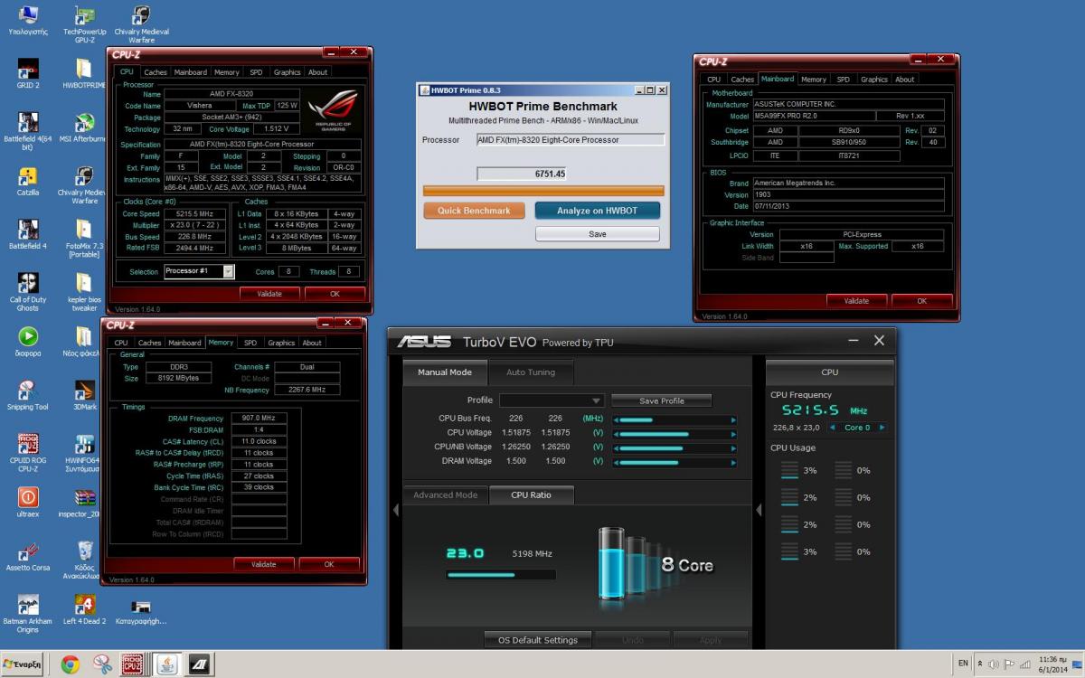
Task: Select the Manual Mode tab in TurboV EVO
Action: [445, 372]
